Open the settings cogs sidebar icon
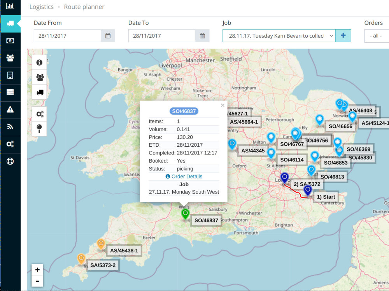 click(x=10, y=144)
